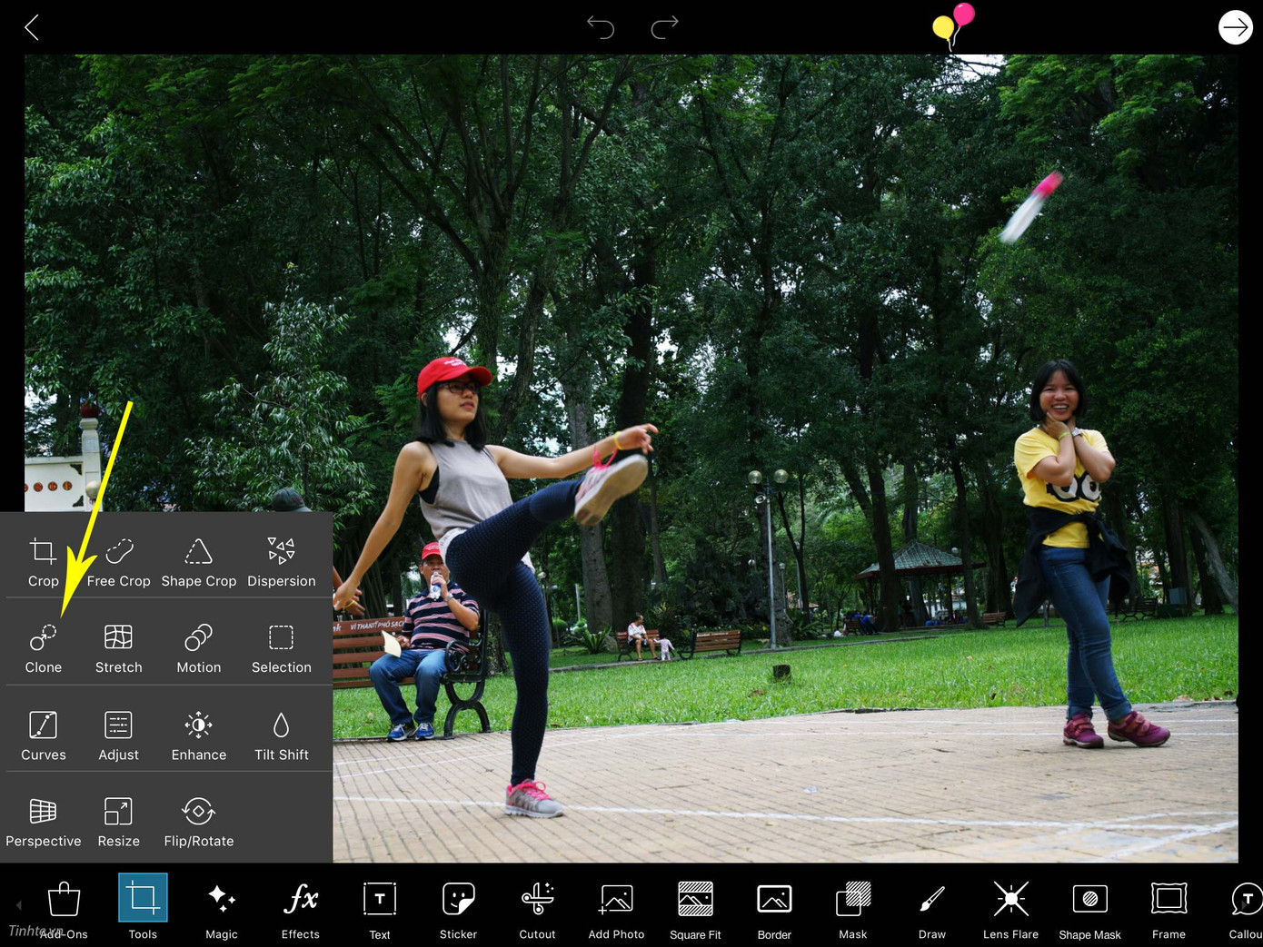Open the Stretch tool
This screenshot has height=947, width=1263.
118,648
